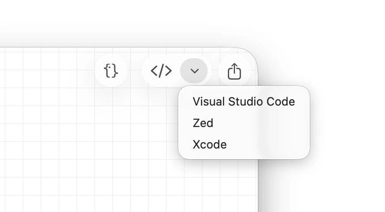Show JSON view via the {} button
Image resolution: width=385 pixels, height=212 pixels.
click(111, 71)
